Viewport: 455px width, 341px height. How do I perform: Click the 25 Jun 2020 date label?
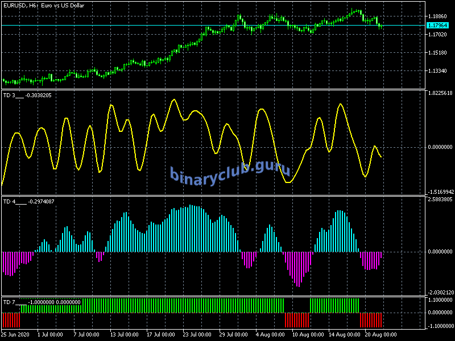tap(16, 335)
